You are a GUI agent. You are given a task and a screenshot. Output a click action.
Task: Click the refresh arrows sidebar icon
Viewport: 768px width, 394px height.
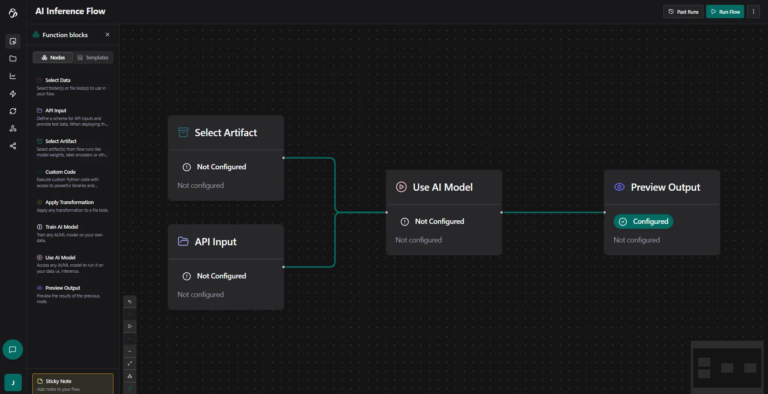(x=13, y=111)
